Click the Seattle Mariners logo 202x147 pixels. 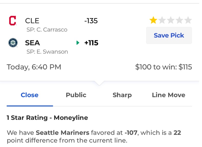pyautogui.click(x=13, y=43)
